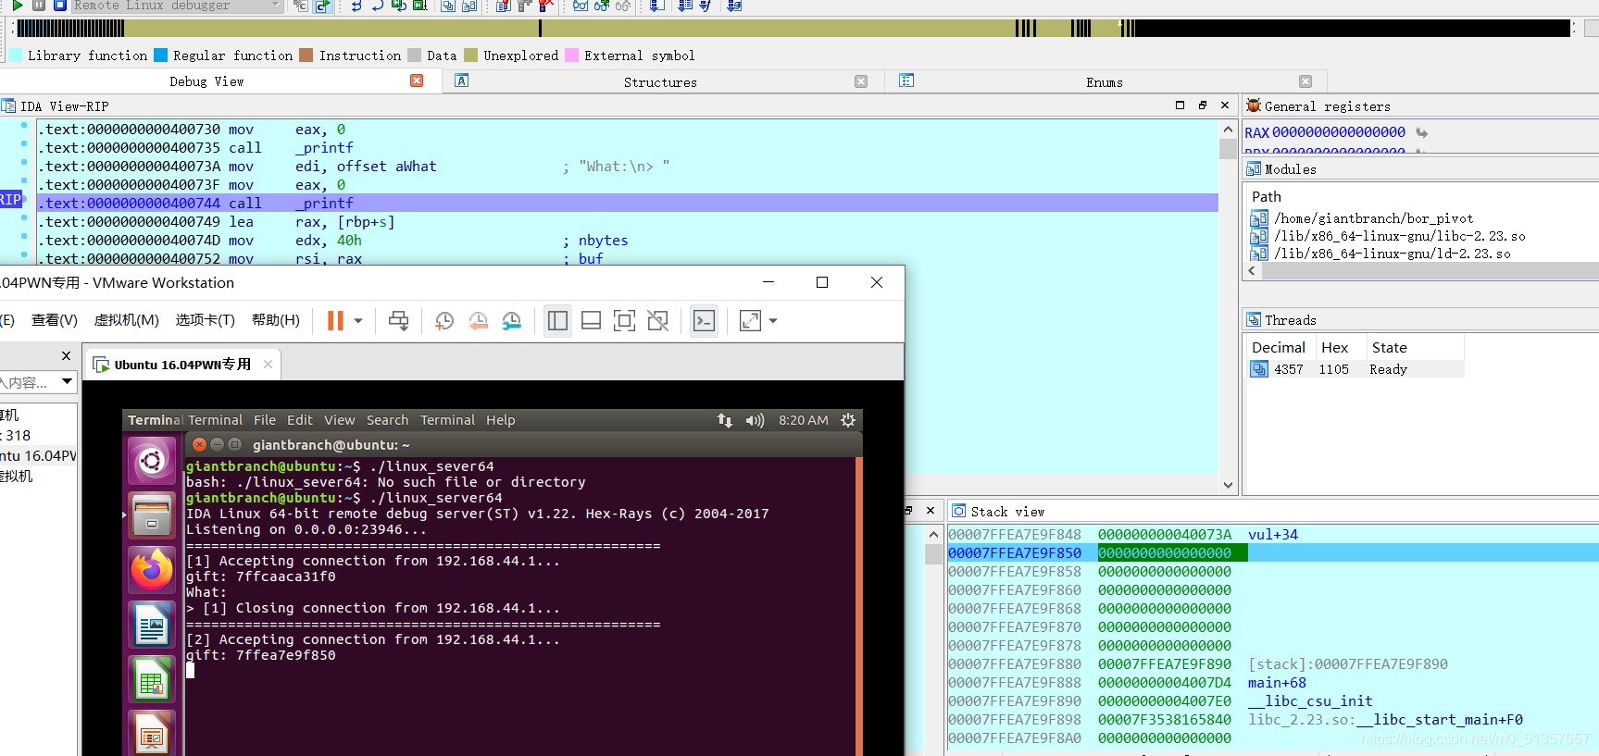Follow the main+68 reference in Stack view
1599x756 pixels.
(x=1277, y=683)
